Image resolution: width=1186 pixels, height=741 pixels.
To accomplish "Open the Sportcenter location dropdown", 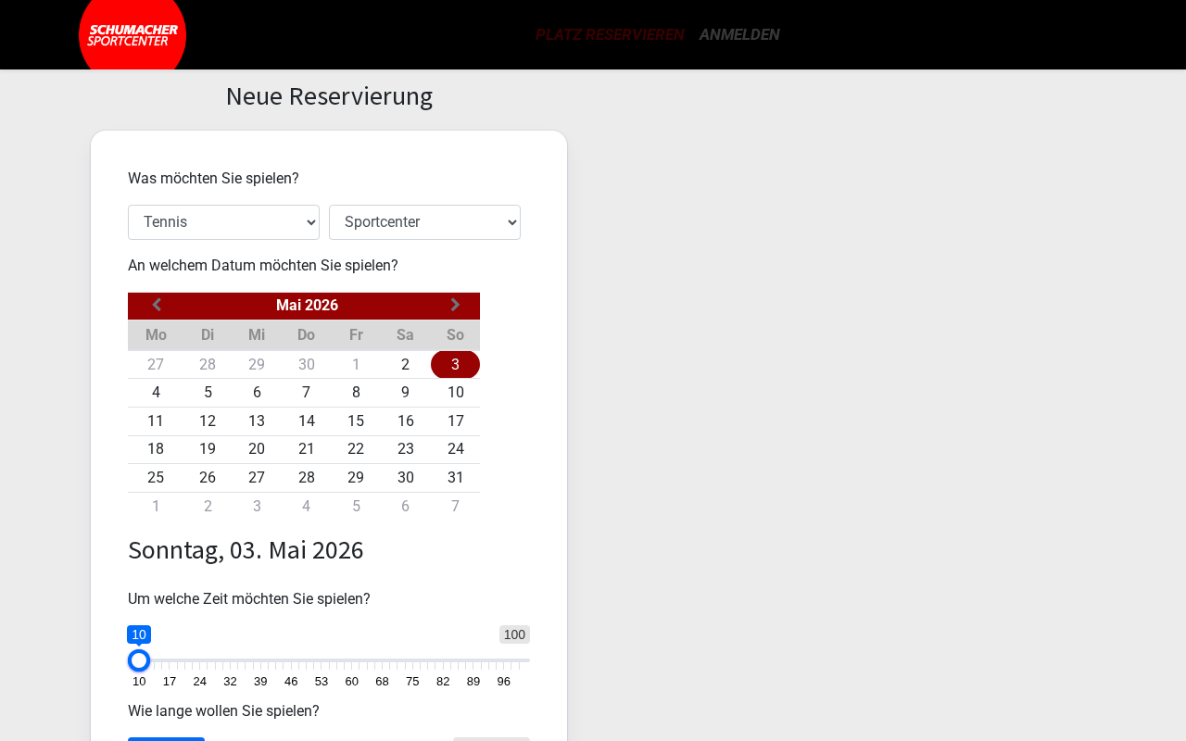I will coord(424,222).
